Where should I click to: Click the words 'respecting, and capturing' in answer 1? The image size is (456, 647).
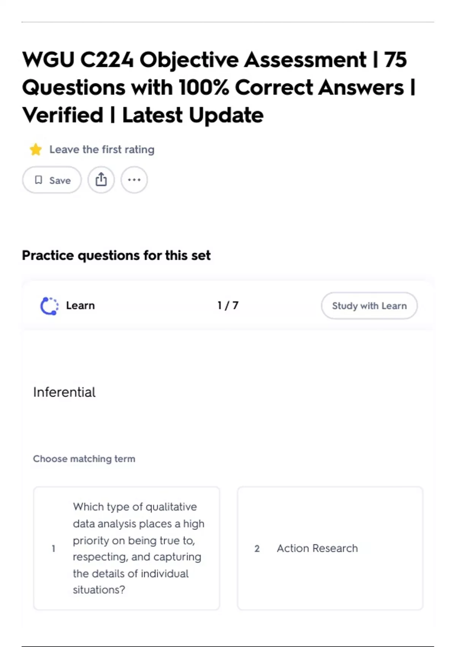(x=137, y=557)
